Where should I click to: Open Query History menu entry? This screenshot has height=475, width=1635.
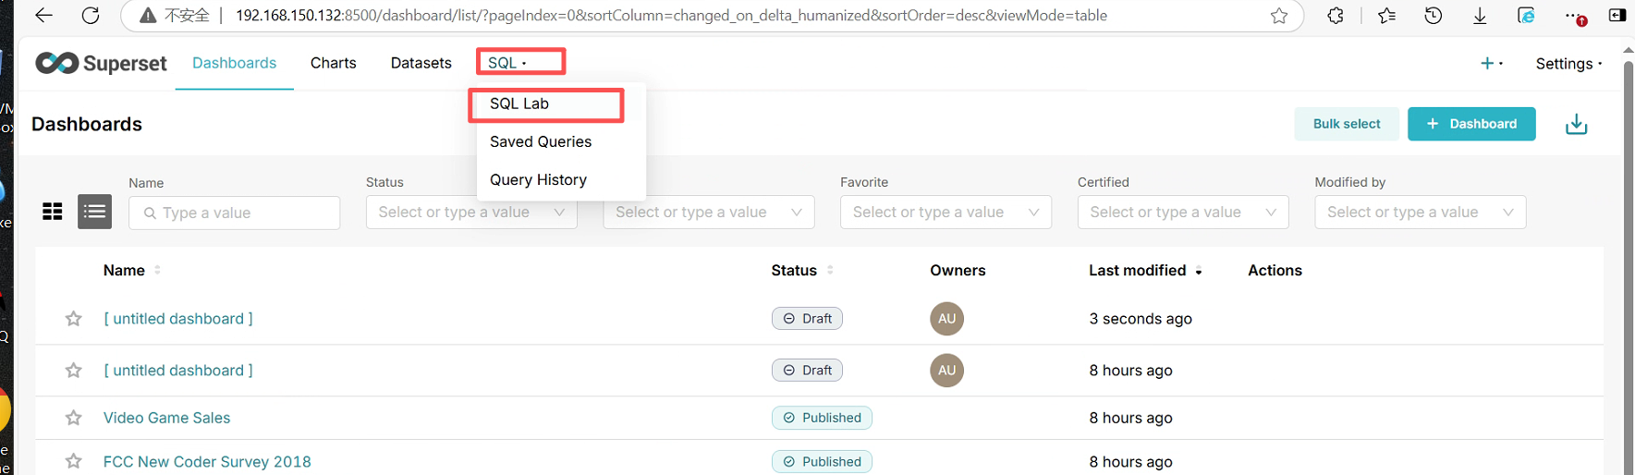[538, 179]
